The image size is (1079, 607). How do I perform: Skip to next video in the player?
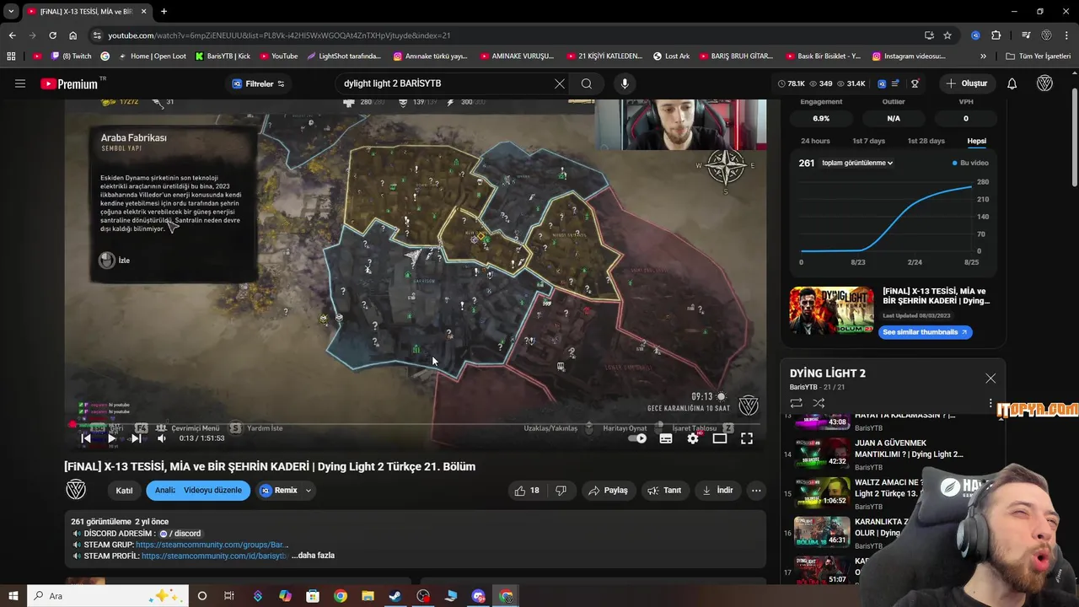pos(136,438)
